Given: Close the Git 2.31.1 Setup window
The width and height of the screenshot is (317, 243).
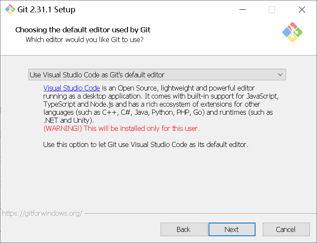Looking at the screenshot, I should 302,9.
